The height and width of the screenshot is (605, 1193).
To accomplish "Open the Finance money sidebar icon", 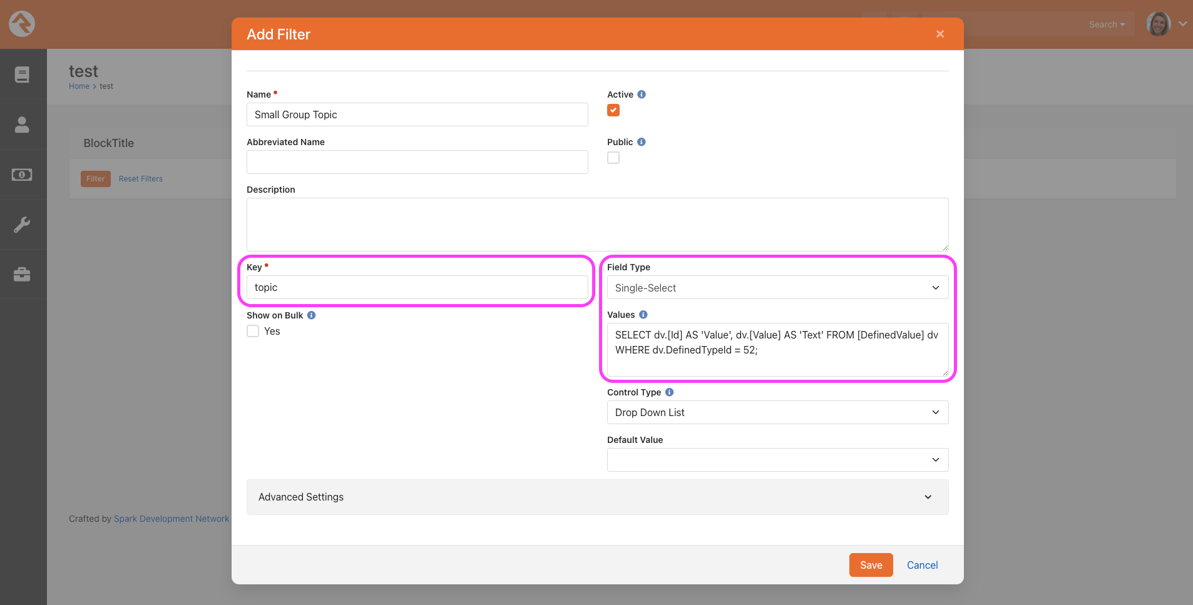I will click(22, 175).
